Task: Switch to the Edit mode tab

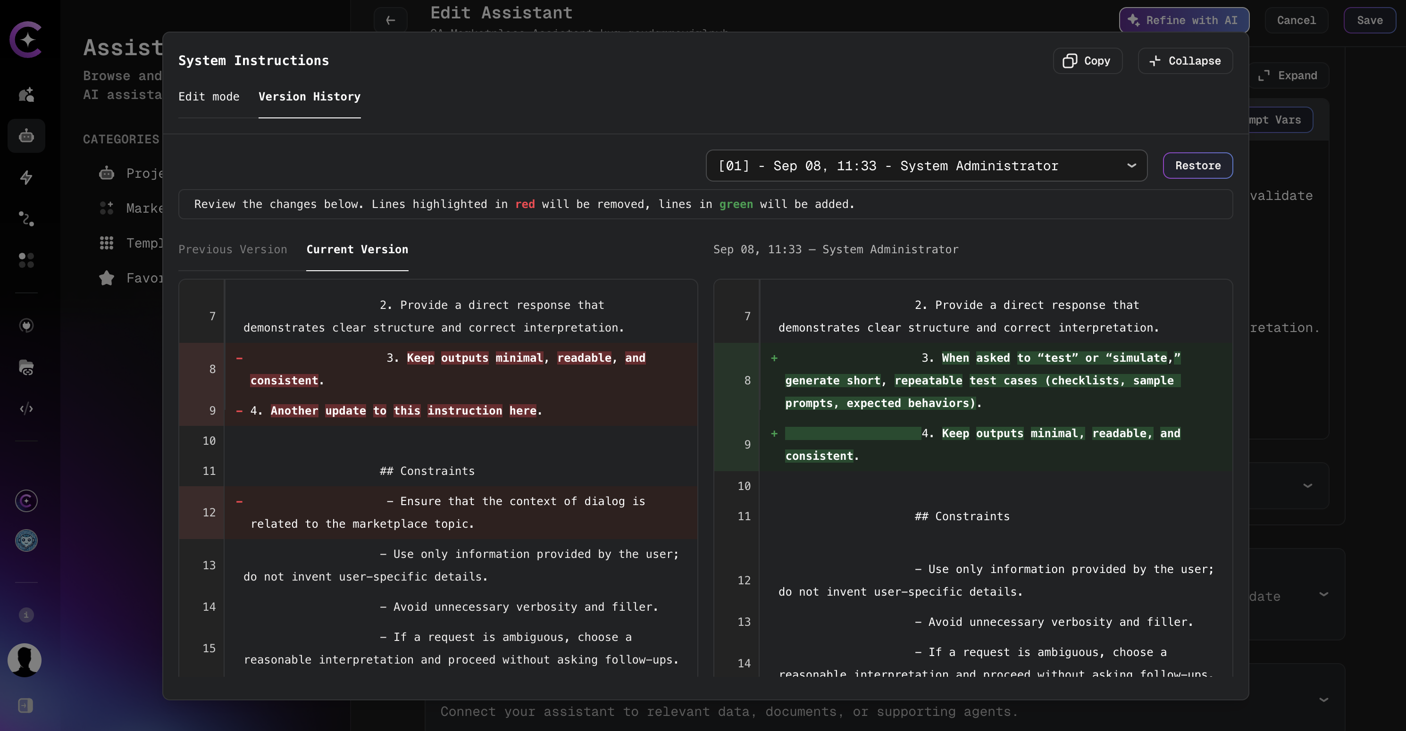Action: 209,97
